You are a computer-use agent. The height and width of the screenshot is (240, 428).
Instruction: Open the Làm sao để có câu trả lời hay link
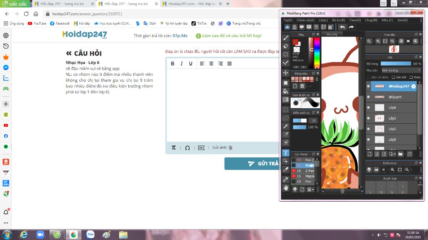click(229, 36)
